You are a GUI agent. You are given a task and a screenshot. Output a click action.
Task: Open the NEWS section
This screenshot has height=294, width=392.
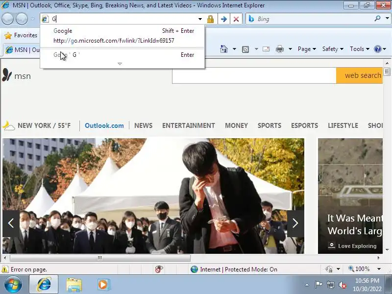pos(143,125)
